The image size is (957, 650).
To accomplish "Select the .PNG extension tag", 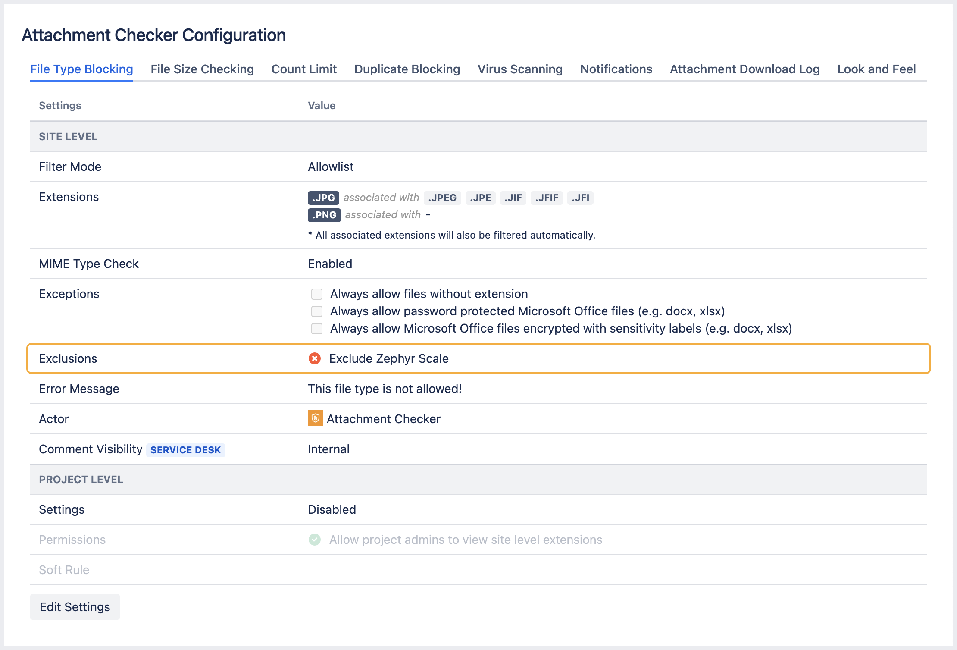I will [324, 215].
